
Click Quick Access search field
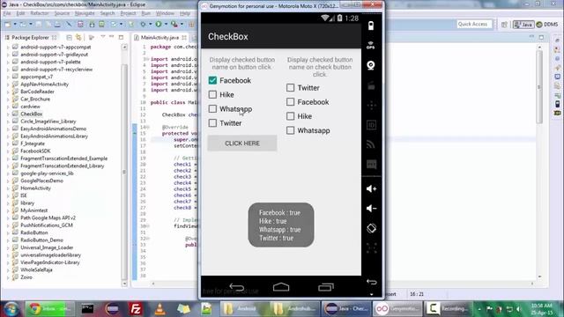(x=474, y=24)
